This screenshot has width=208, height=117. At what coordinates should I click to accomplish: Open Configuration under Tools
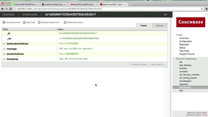(186, 41)
